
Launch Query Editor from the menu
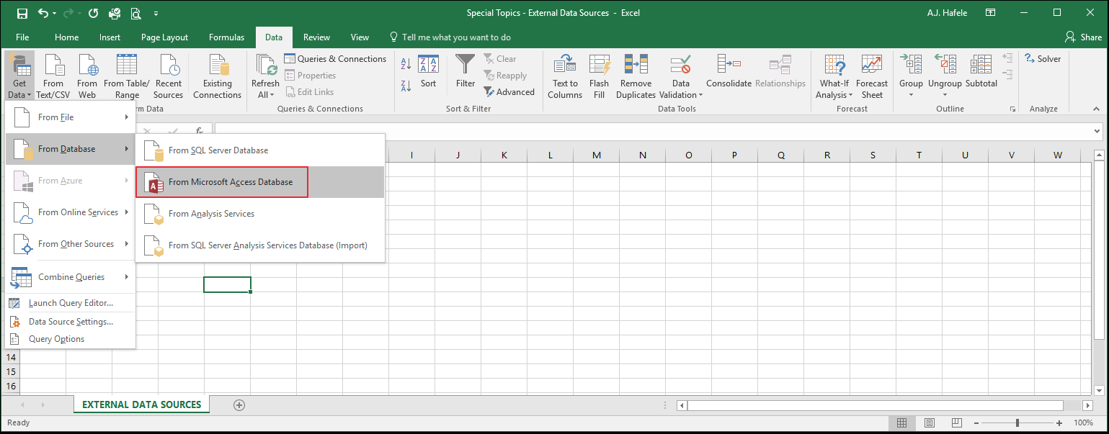coord(71,303)
